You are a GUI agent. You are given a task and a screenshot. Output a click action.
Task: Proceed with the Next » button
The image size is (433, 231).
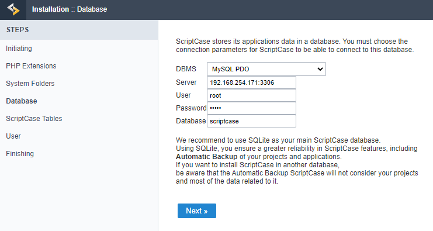[196, 211]
